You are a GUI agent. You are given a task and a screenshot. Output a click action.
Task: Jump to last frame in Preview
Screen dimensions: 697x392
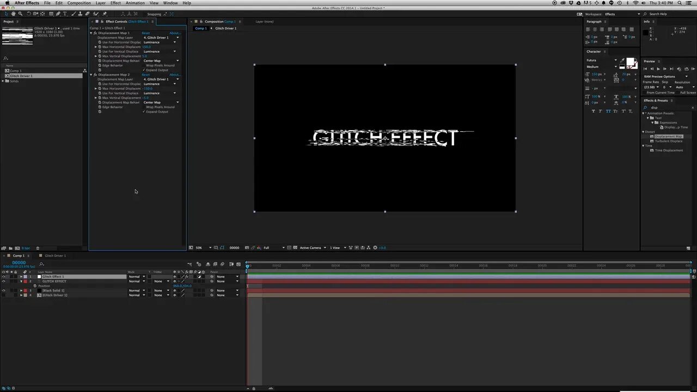[x=671, y=69]
